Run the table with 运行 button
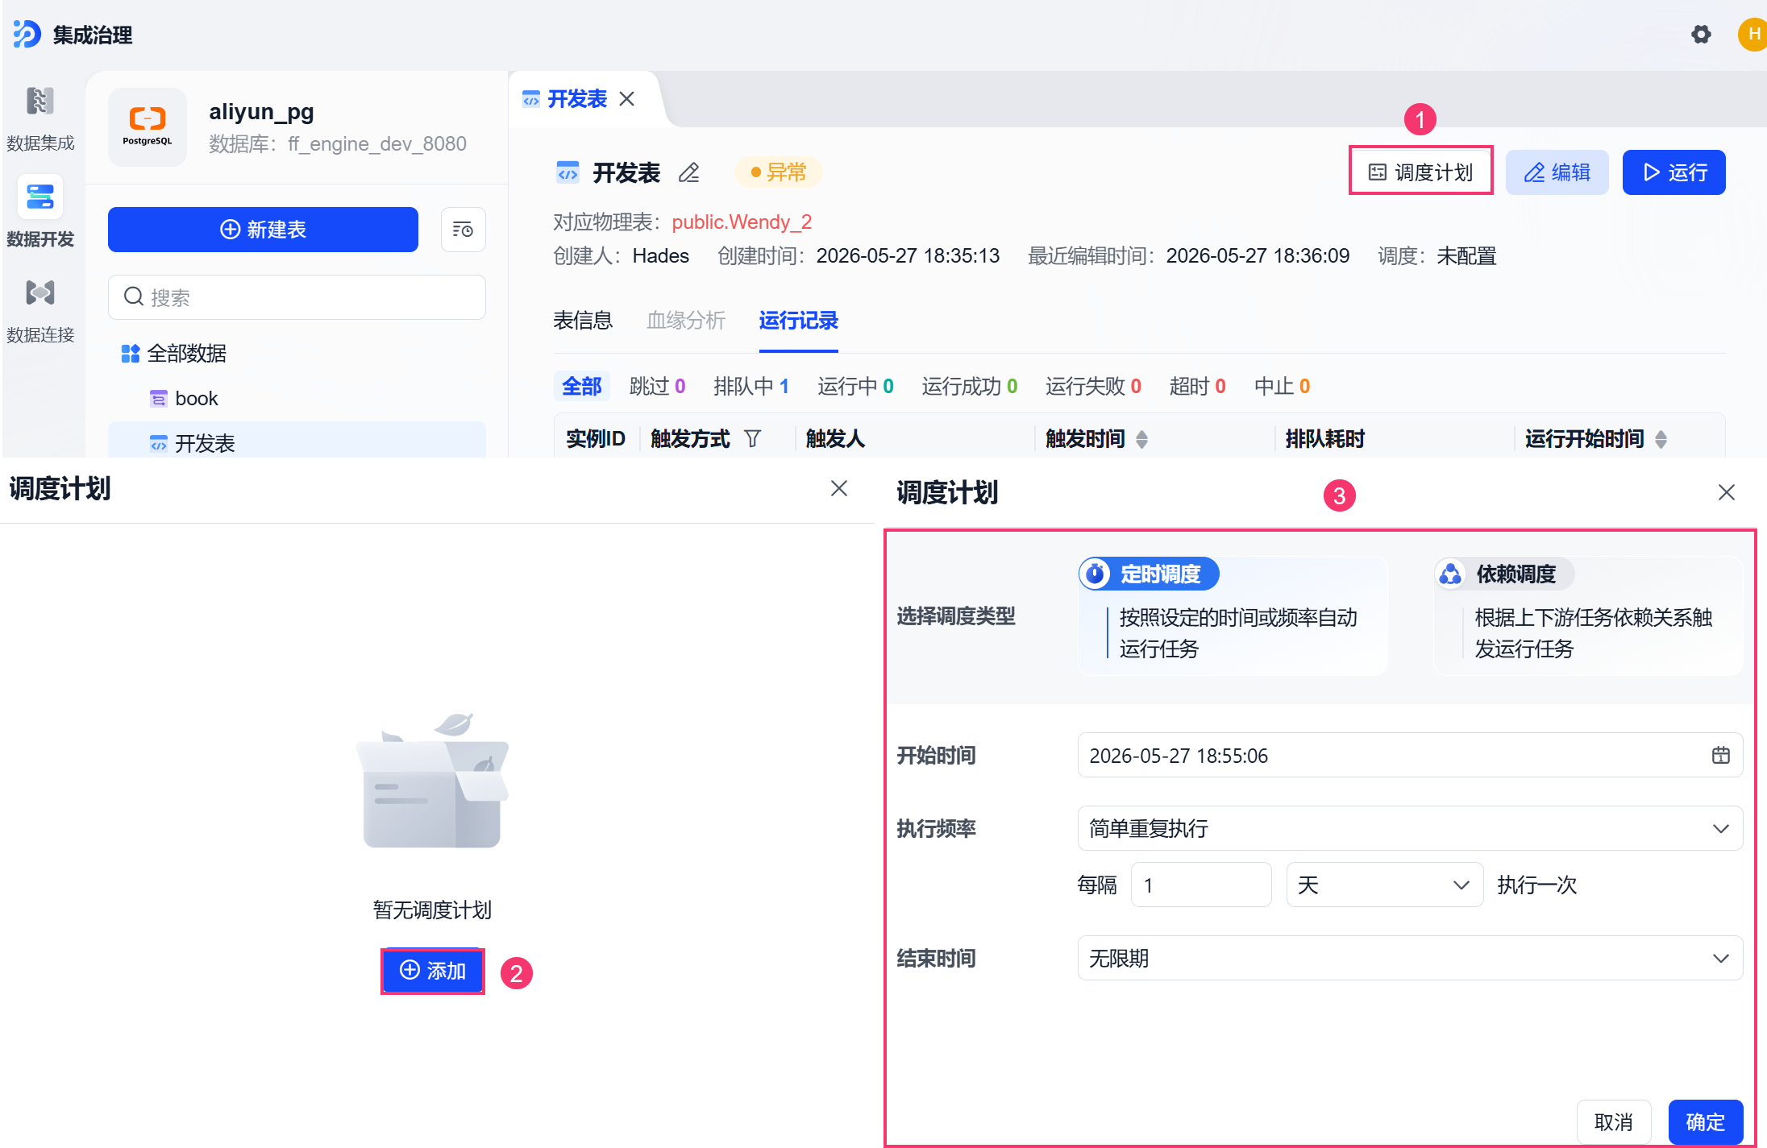1767x1148 pixels. tap(1673, 172)
